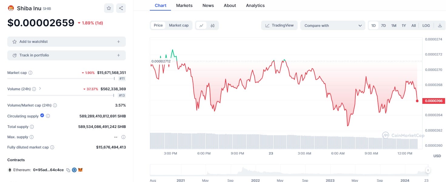The width and height of the screenshot is (446, 182).
Task: Open the Compare with dropdown
Action: coord(333,26)
